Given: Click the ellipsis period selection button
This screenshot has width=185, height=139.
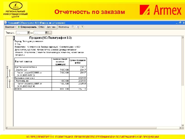Looking at the screenshot, I should tap(50, 33).
